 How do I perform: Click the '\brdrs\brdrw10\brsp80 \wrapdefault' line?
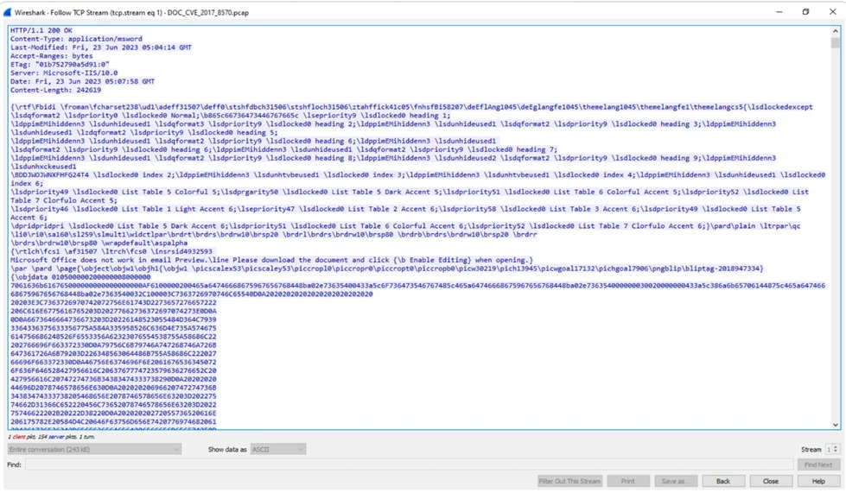tap(99, 243)
